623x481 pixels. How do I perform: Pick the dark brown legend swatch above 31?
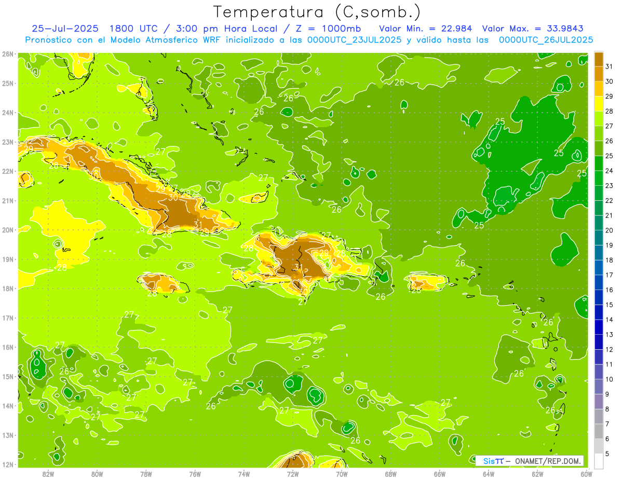coord(599,59)
